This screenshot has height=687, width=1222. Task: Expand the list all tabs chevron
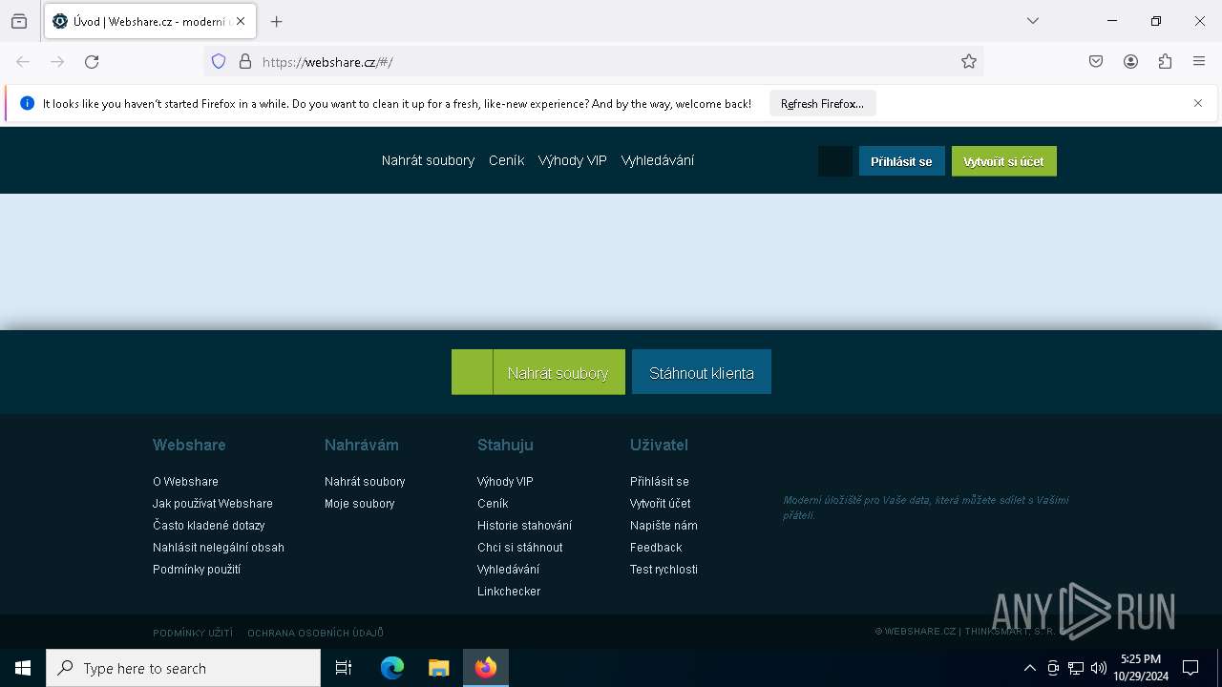click(1033, 21)
